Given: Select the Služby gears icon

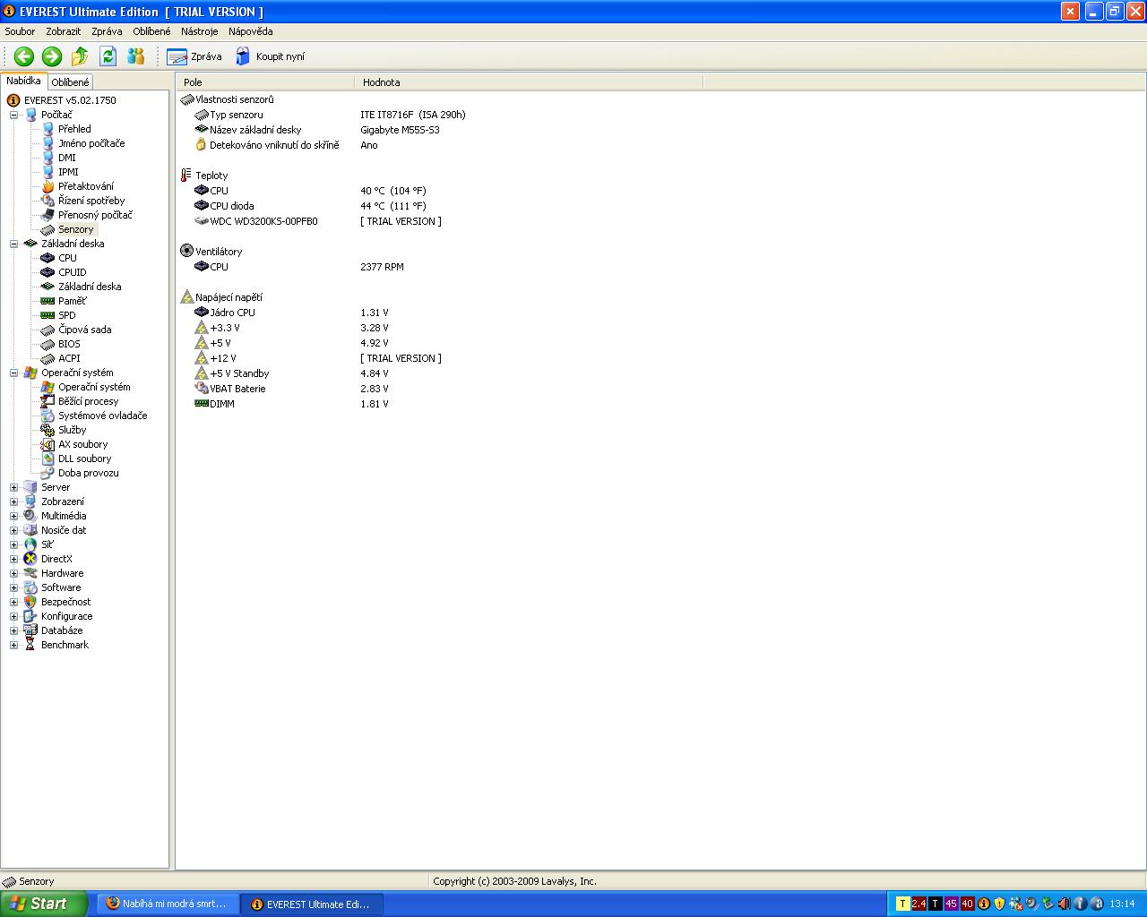Looking at the screenshot, I should (47, 430).
